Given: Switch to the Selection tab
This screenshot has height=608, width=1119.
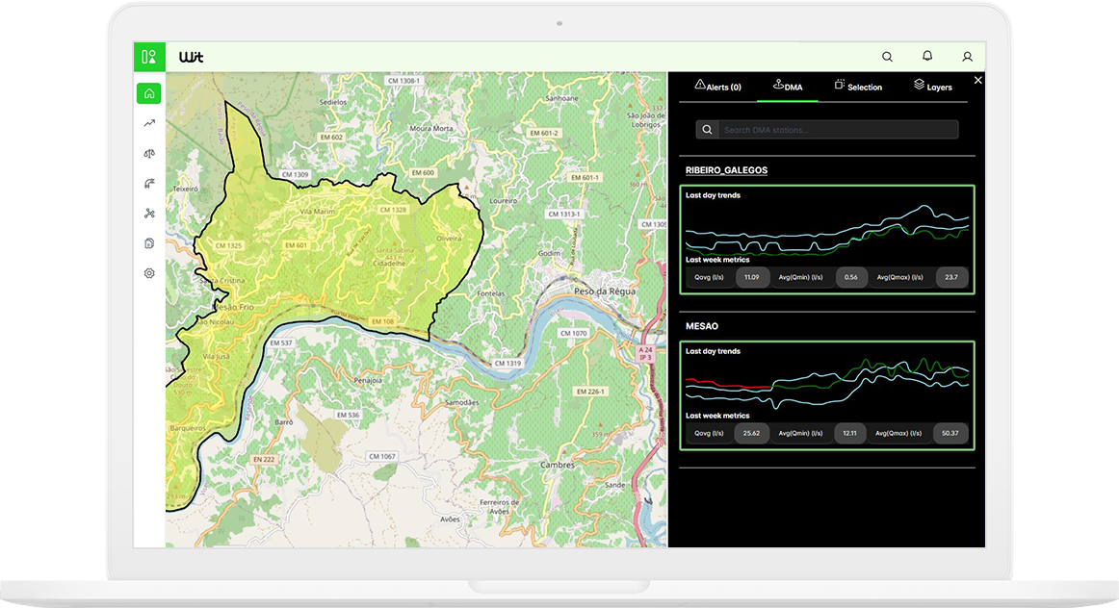Looking at the screenshot, I should (x=859, y=87).
